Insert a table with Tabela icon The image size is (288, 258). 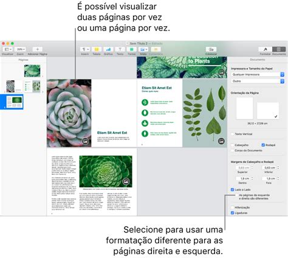tap(97, 49)
